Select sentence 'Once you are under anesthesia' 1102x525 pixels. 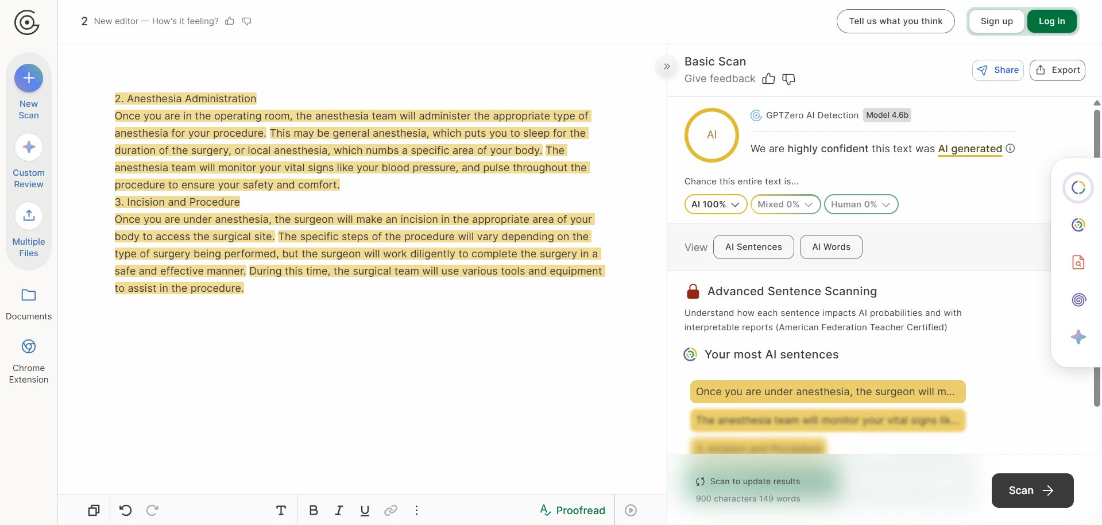coord(828,392)
